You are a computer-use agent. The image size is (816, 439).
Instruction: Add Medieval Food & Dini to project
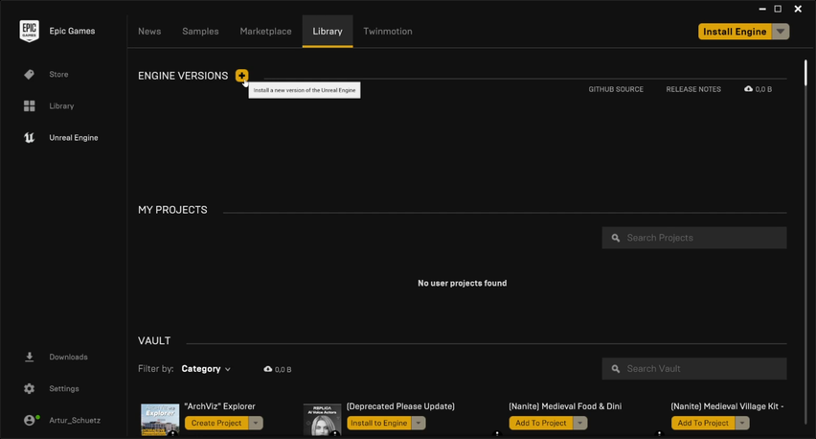point(541,423)
